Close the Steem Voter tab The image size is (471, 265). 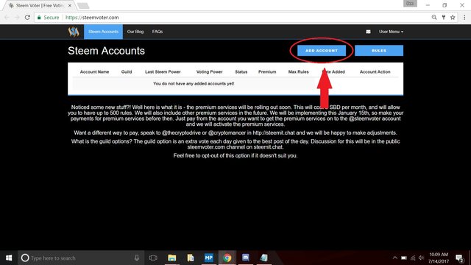point(70,5)
